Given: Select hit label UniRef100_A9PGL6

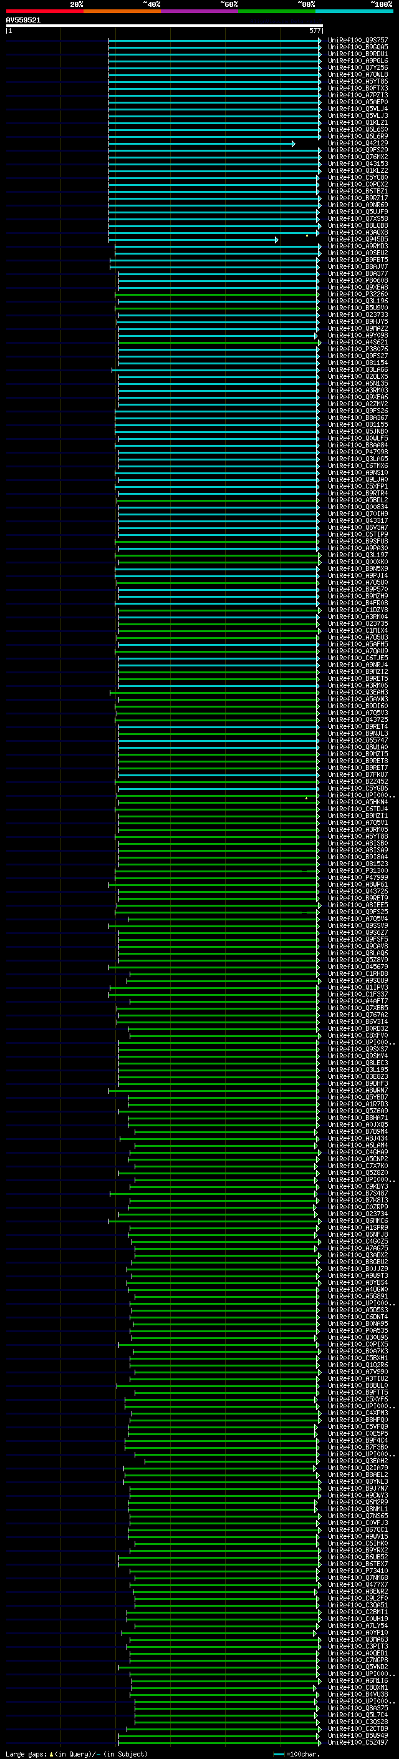Looking at the screenshot, I should (357, 61).
